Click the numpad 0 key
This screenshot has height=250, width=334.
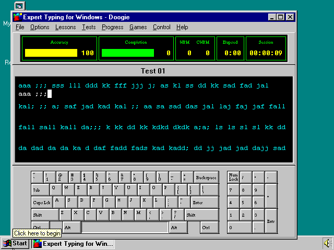pyautogui.click(x=240, y=228)
